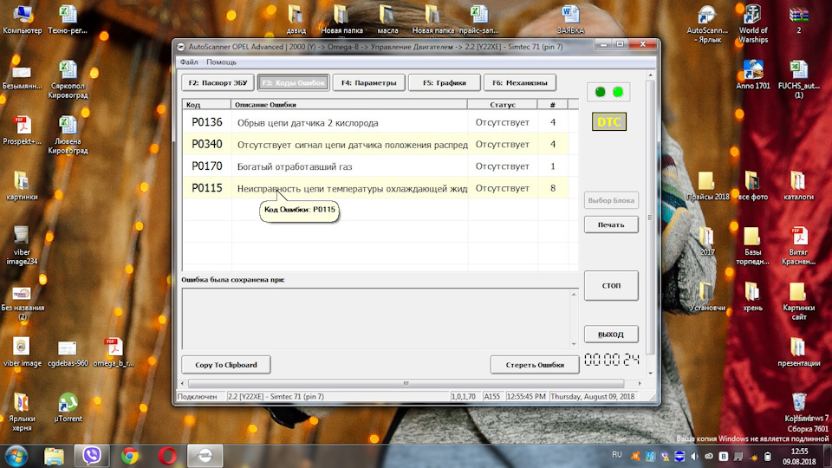Open the Windows Start menu

(x=16, y=456)
